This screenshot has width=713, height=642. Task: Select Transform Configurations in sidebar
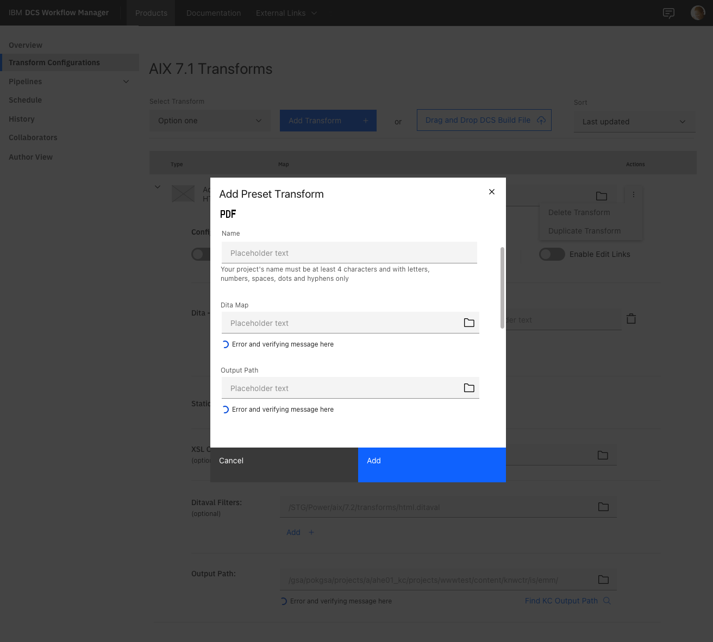70,62
